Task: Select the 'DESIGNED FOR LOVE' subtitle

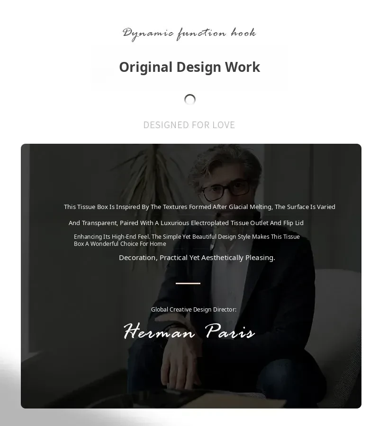Action: [189, 125]
